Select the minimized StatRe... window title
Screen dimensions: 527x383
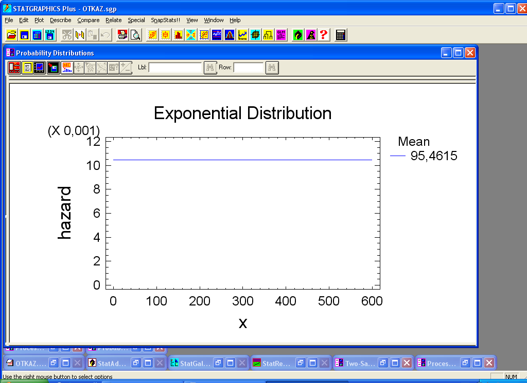[x=276, y=363]
